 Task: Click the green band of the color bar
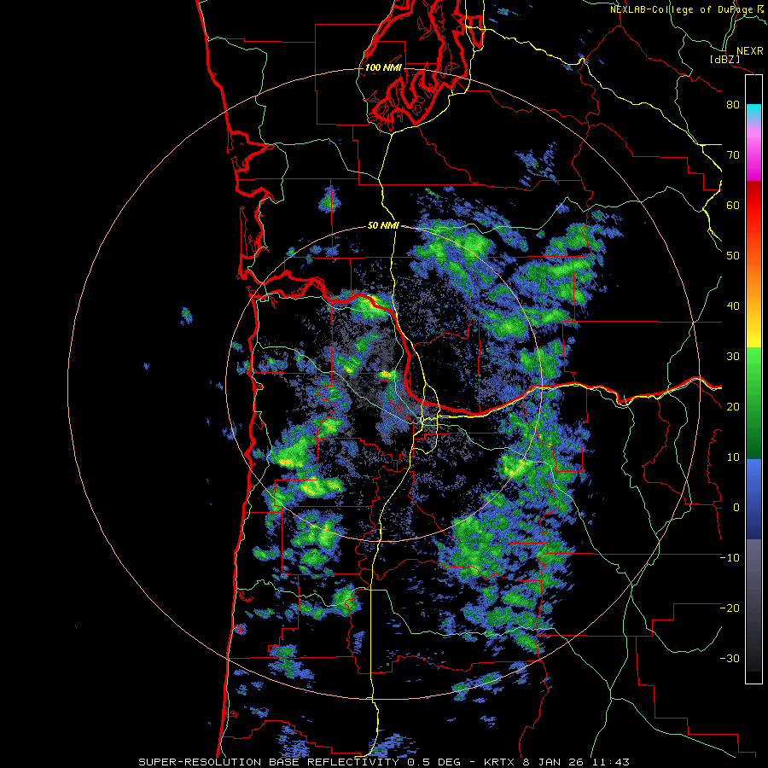point(753,403)
